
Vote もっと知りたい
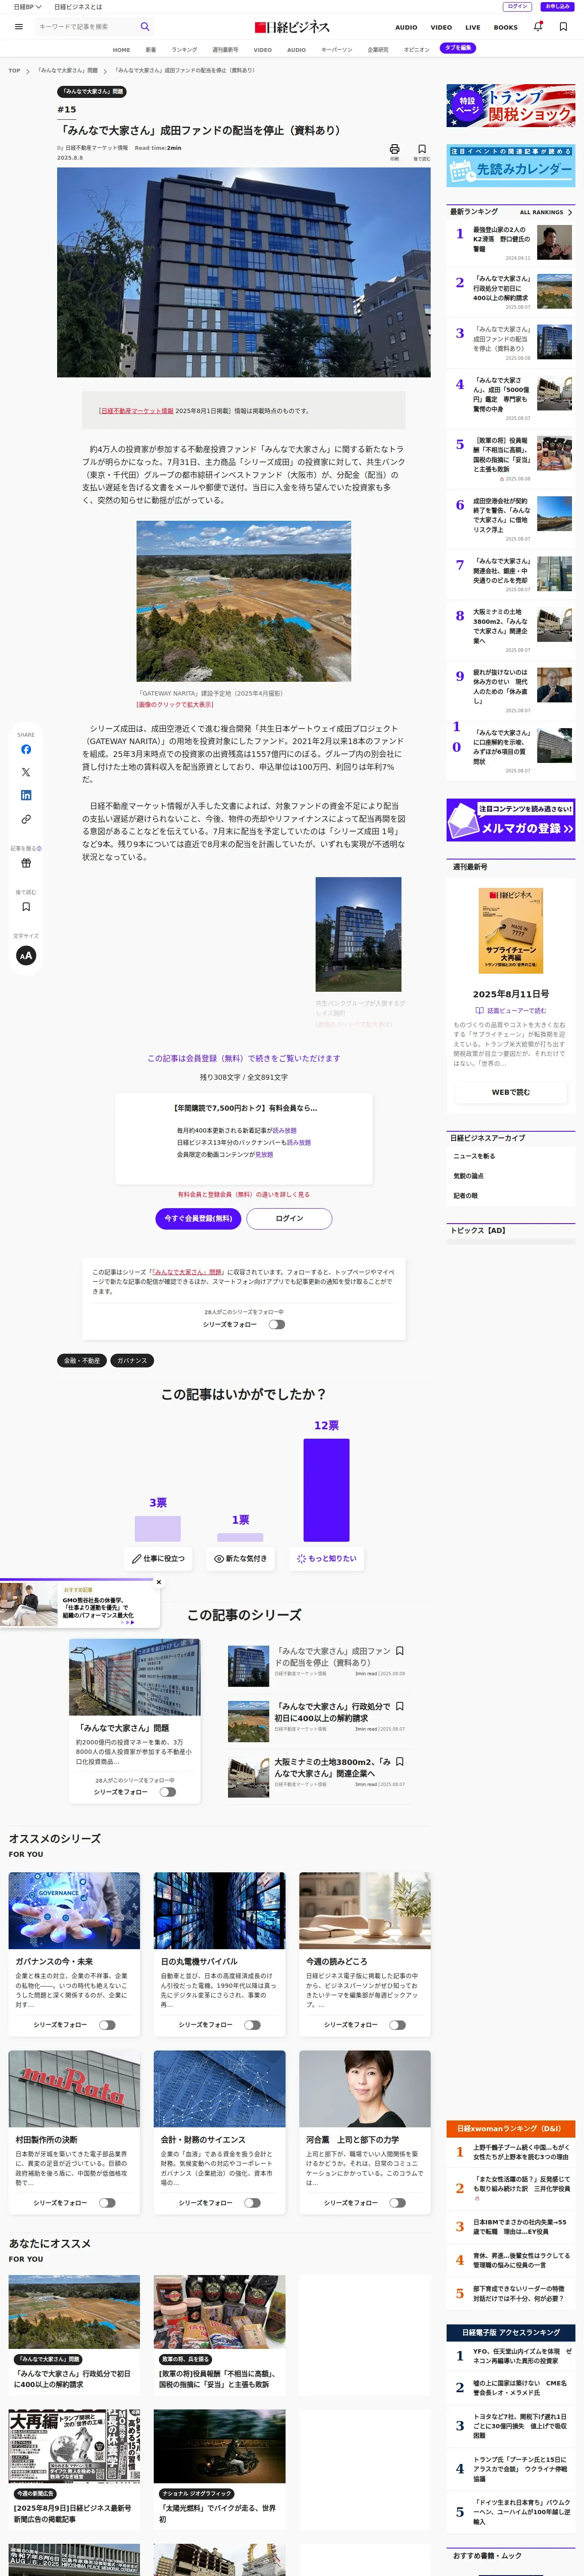pos(327,1558)
